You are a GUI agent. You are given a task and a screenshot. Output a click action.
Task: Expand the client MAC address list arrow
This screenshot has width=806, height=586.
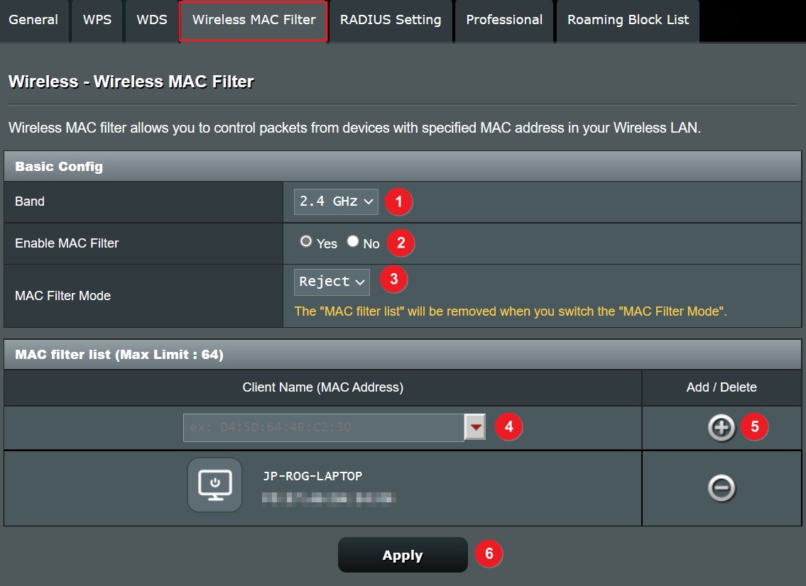[475, 427]
